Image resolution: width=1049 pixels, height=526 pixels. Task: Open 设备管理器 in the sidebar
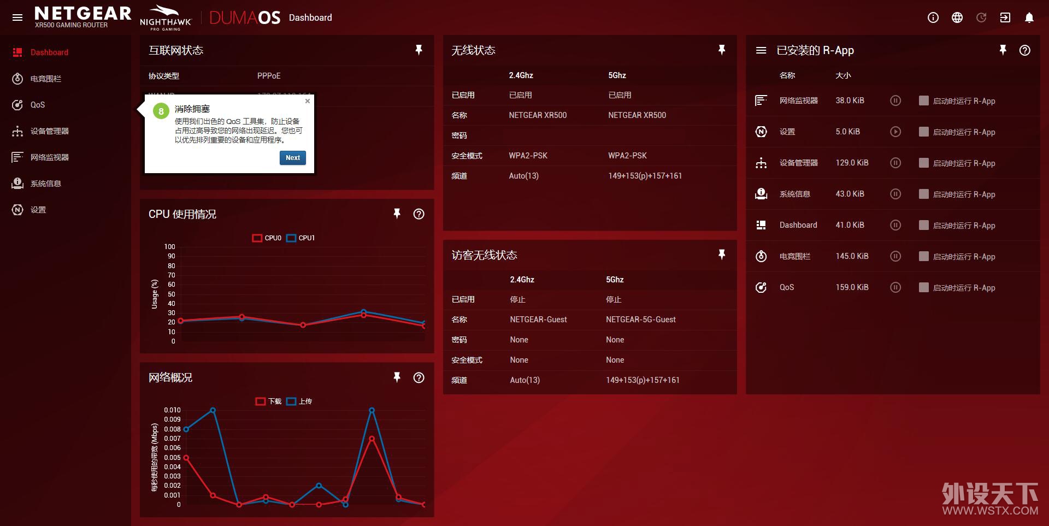click(x=66, y=131)
